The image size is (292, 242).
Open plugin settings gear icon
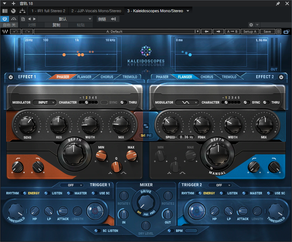coord(251,25)
